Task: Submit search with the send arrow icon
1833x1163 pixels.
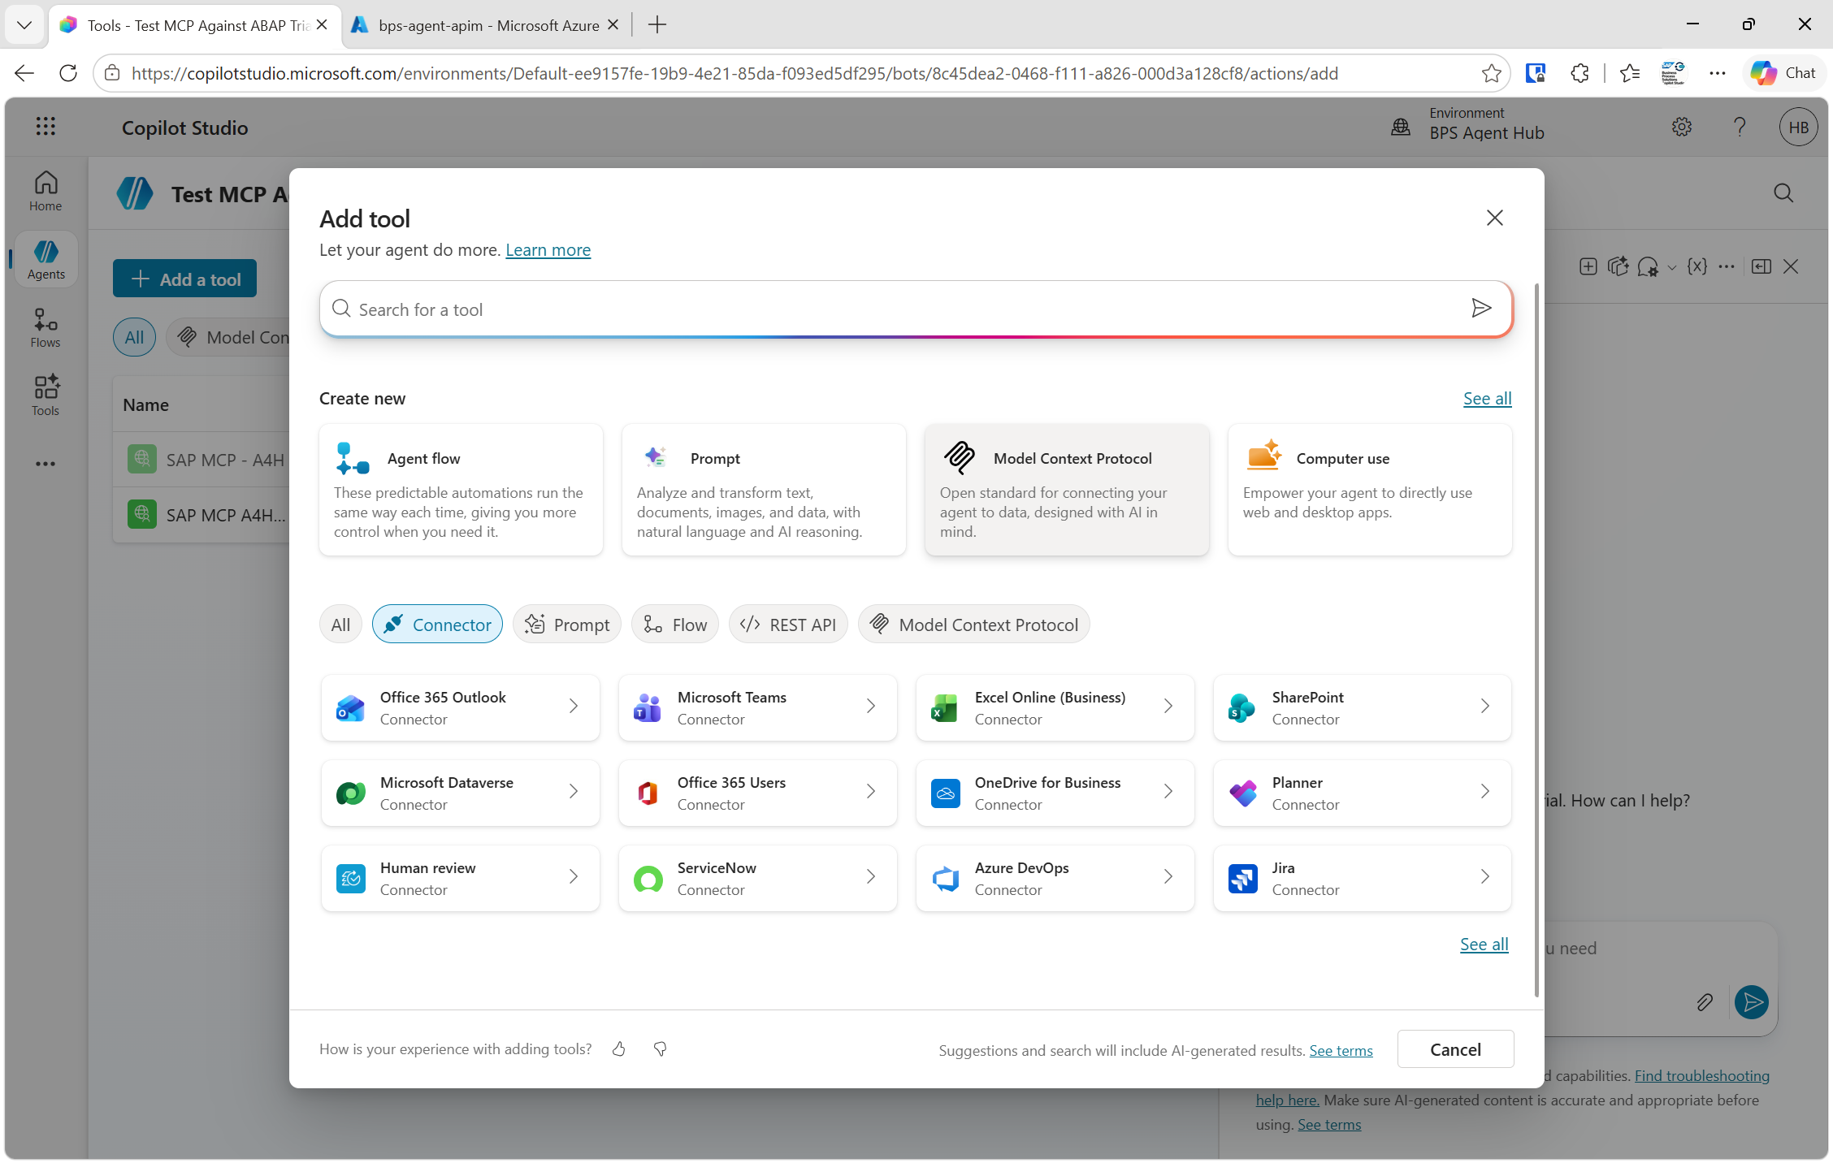Action: click(1480, 308)
